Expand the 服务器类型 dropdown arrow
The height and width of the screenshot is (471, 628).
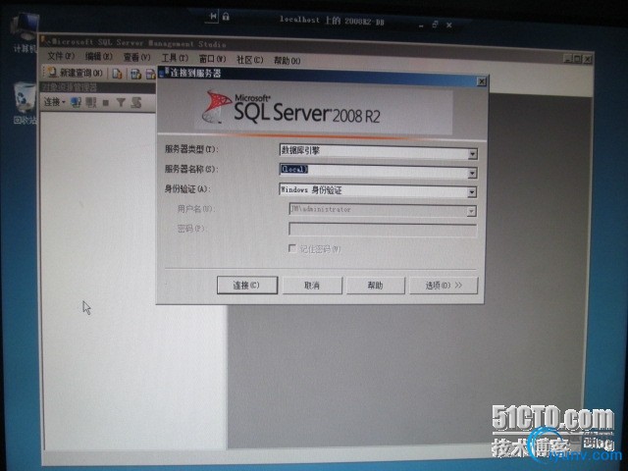(x=473, y=154)
